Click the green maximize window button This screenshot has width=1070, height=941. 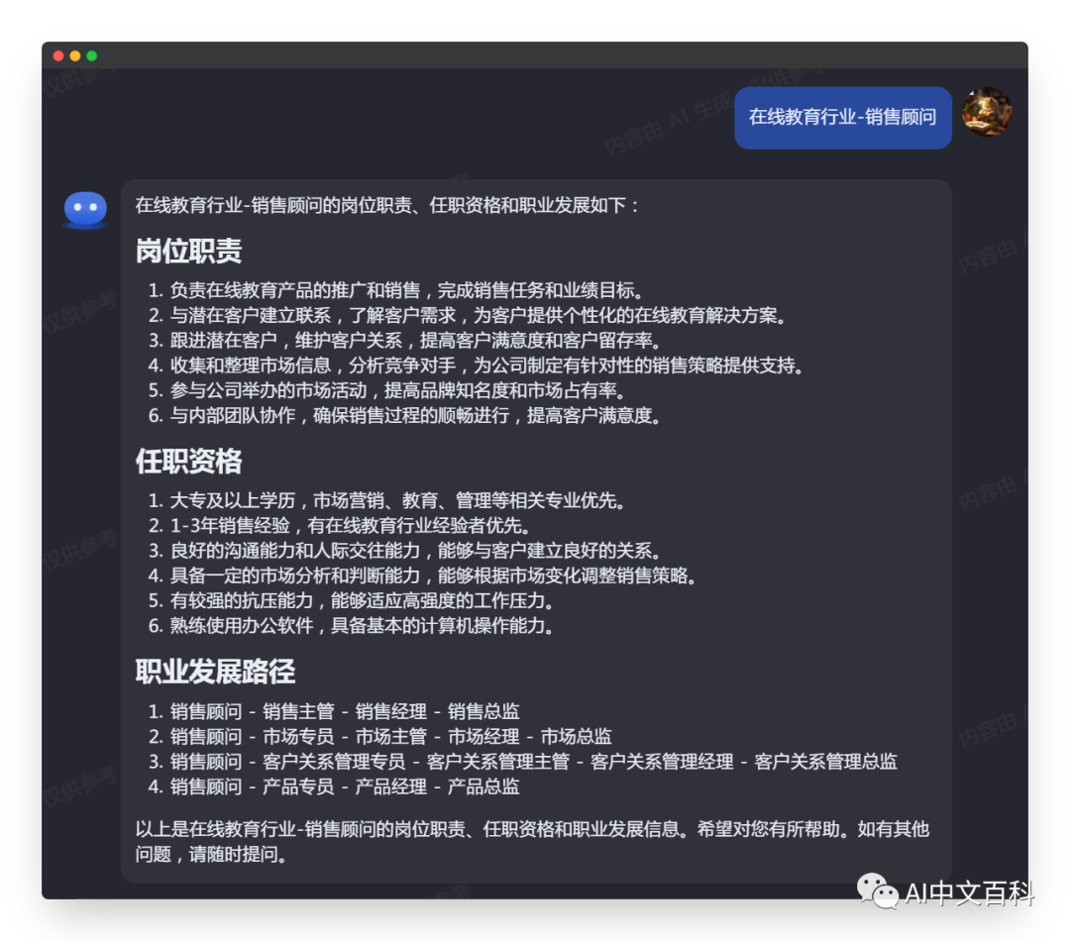(91, 55)
